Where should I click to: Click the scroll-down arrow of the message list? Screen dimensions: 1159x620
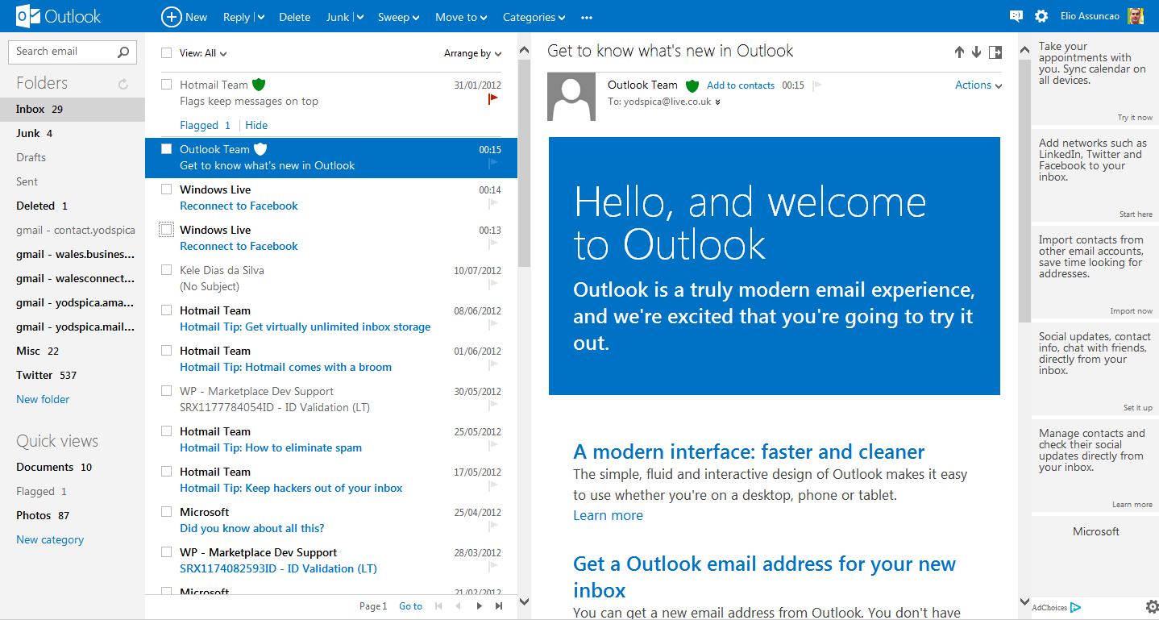pos(524,601)
